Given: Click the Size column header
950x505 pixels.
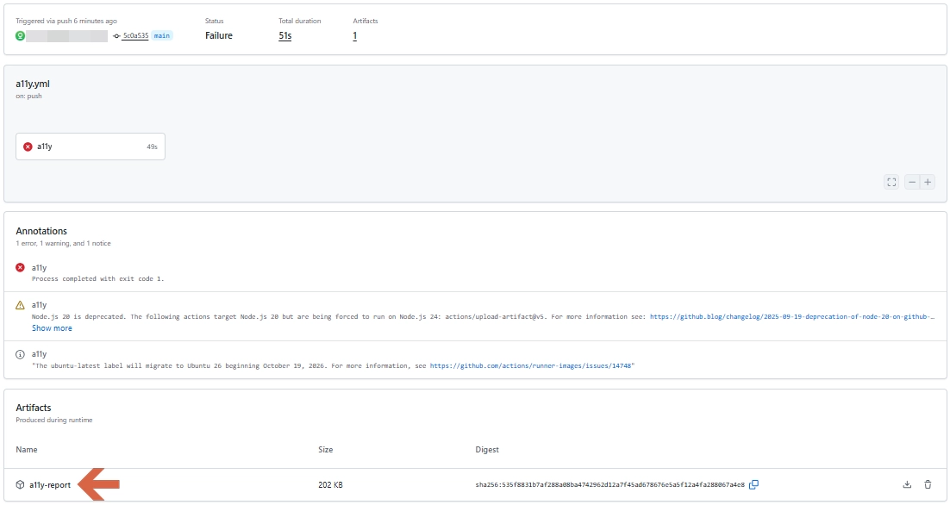Looking at the screenshot, I should (x=325, y=450).
